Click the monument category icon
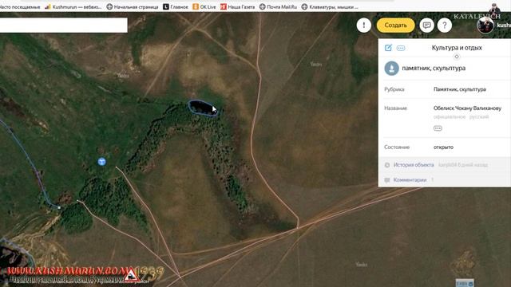This screenshot has width=511, height=287. [x=392, y=69]
